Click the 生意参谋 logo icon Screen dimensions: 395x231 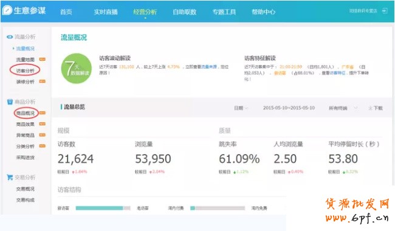point(7,10)
